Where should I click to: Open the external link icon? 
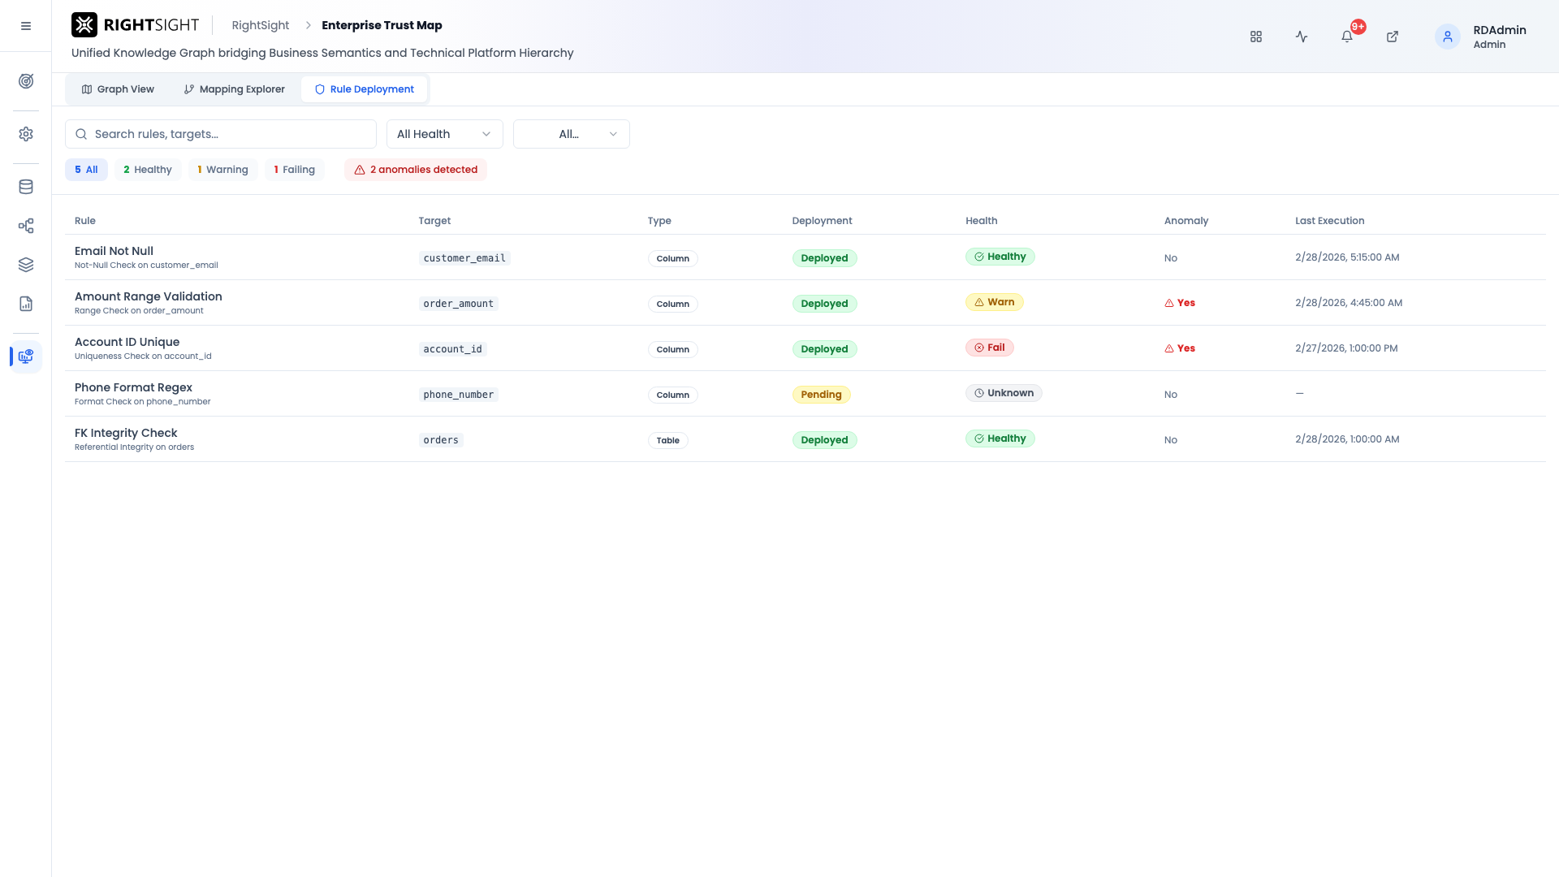1393,37
